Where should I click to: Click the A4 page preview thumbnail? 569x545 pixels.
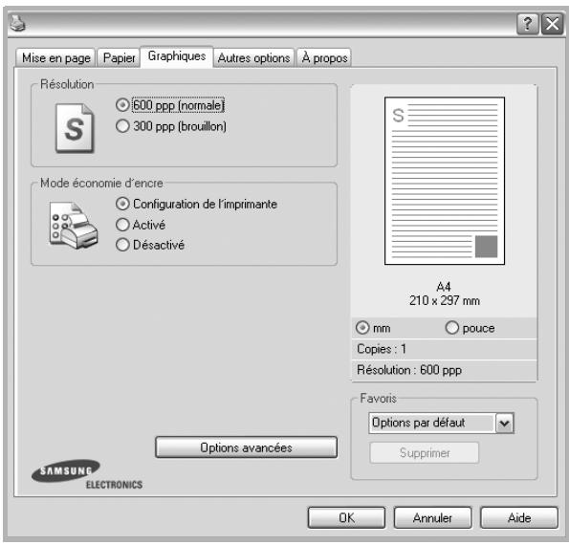pos(445,181)
